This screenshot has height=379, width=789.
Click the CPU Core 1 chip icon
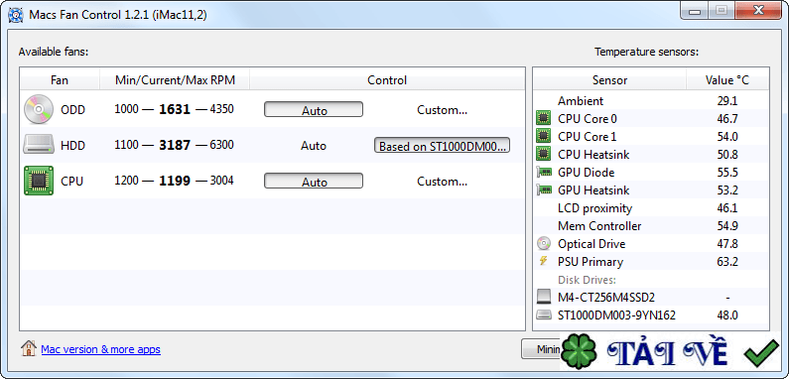pos(544,136)
